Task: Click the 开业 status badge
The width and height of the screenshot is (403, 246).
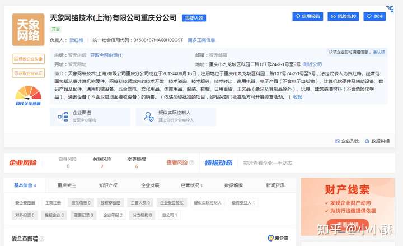Action: (x=55, y=29)
